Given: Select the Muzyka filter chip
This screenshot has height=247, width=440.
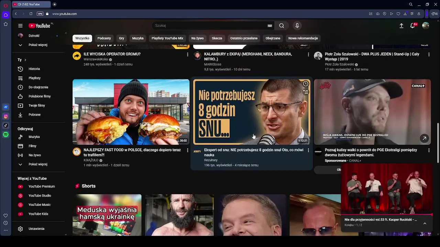Looking at the screenshot, I should [138, 38].
